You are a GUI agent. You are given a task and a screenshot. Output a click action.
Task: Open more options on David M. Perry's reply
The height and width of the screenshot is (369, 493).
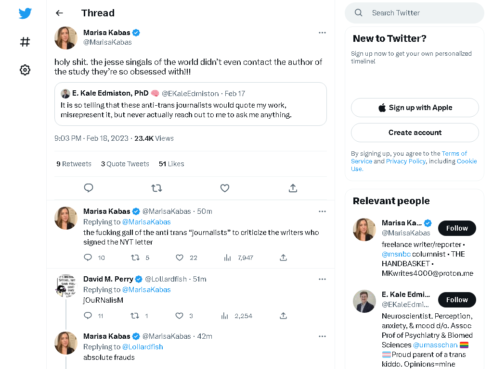coord(322,279)
